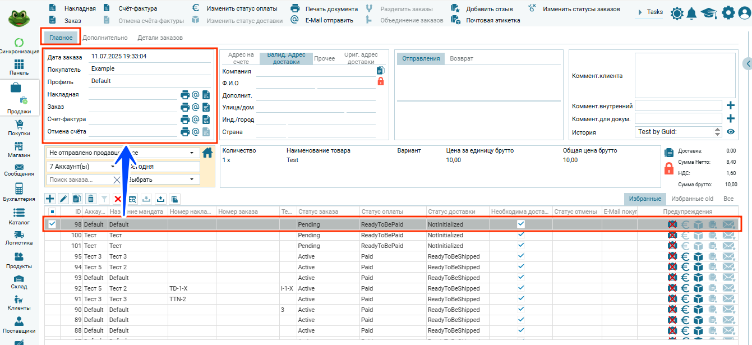
Task: Open the graduation cap training icon
Action: 709,13
